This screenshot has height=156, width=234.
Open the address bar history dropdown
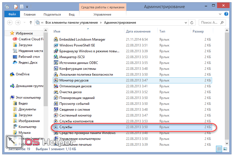point(185,23)
